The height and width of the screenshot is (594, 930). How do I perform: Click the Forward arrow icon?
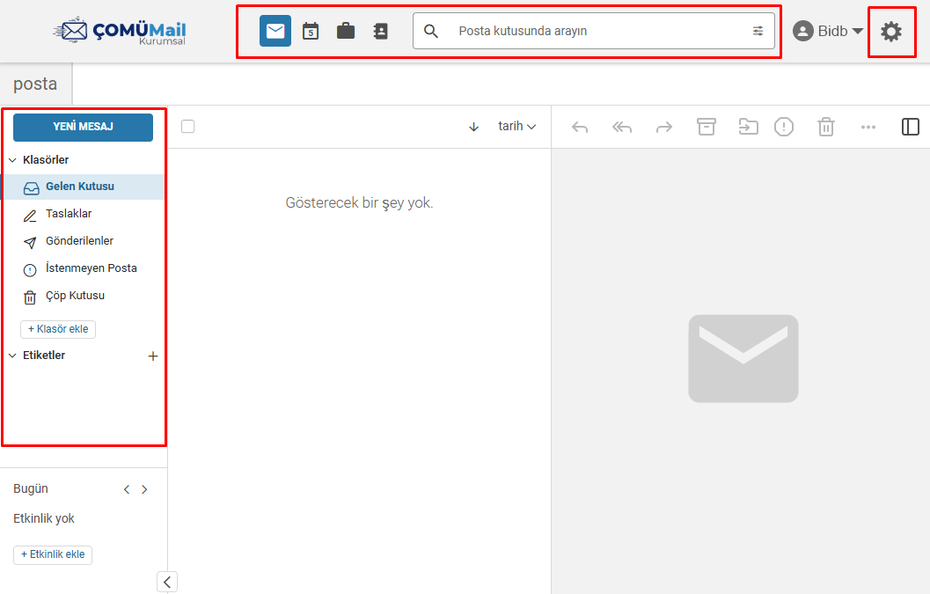pos(664,127)
